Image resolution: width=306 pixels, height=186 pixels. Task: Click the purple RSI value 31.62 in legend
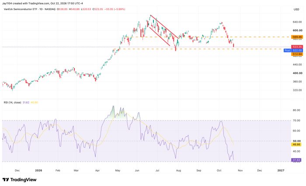click(x=26, y=102)
